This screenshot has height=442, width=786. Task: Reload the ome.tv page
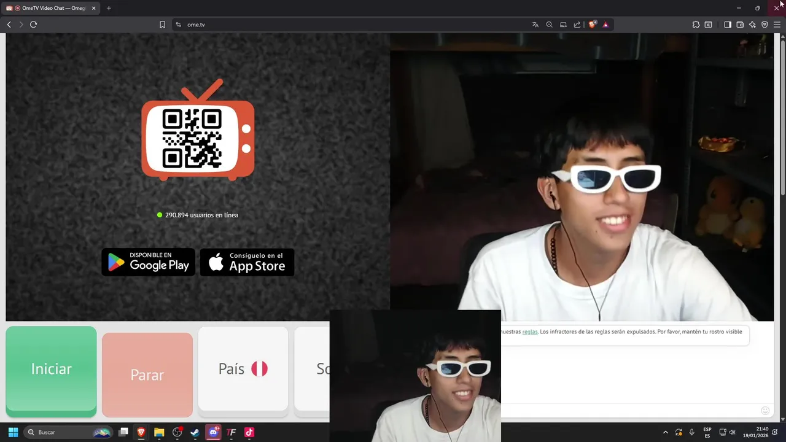[33, 25]
